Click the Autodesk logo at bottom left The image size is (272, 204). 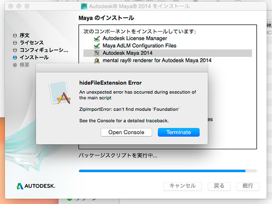[x=36, y=186]
